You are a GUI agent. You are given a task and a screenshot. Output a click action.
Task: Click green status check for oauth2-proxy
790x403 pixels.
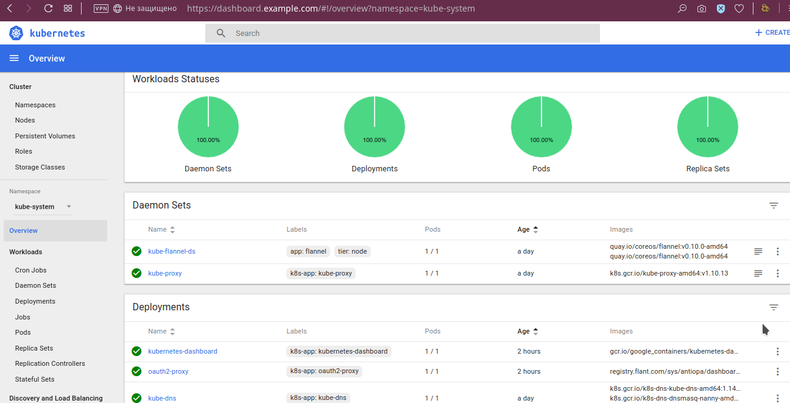coord(136,371)
